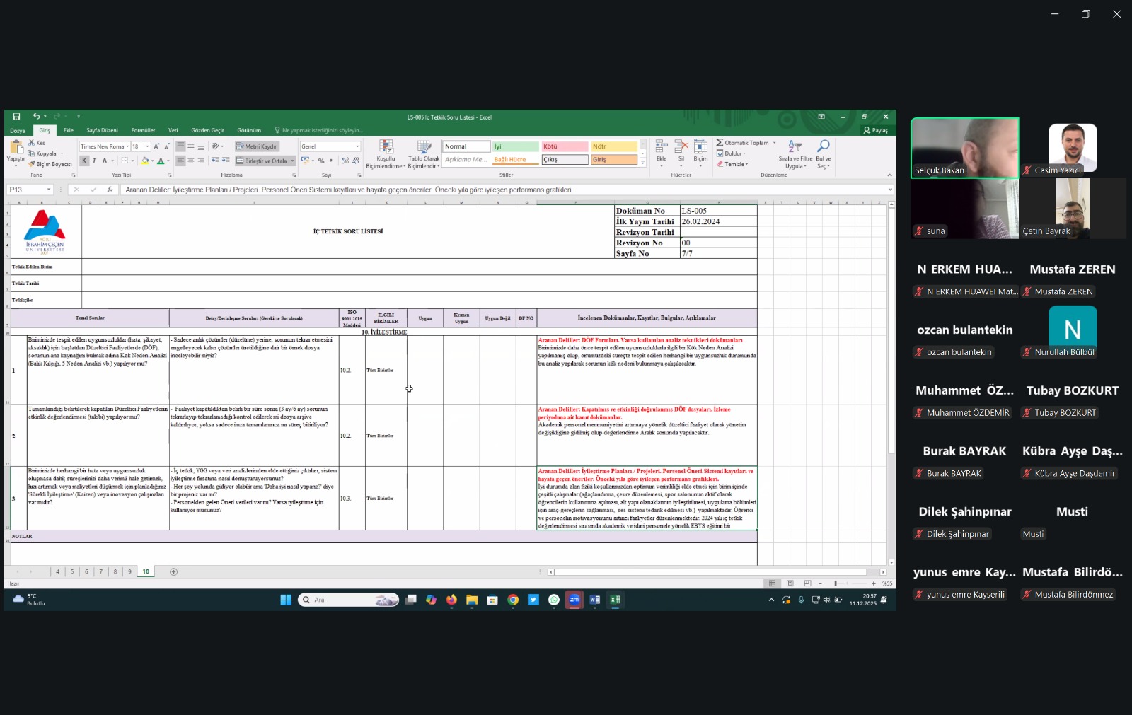
Task: Toggle Metni Kaydır text wrapping
Action: 257,146
